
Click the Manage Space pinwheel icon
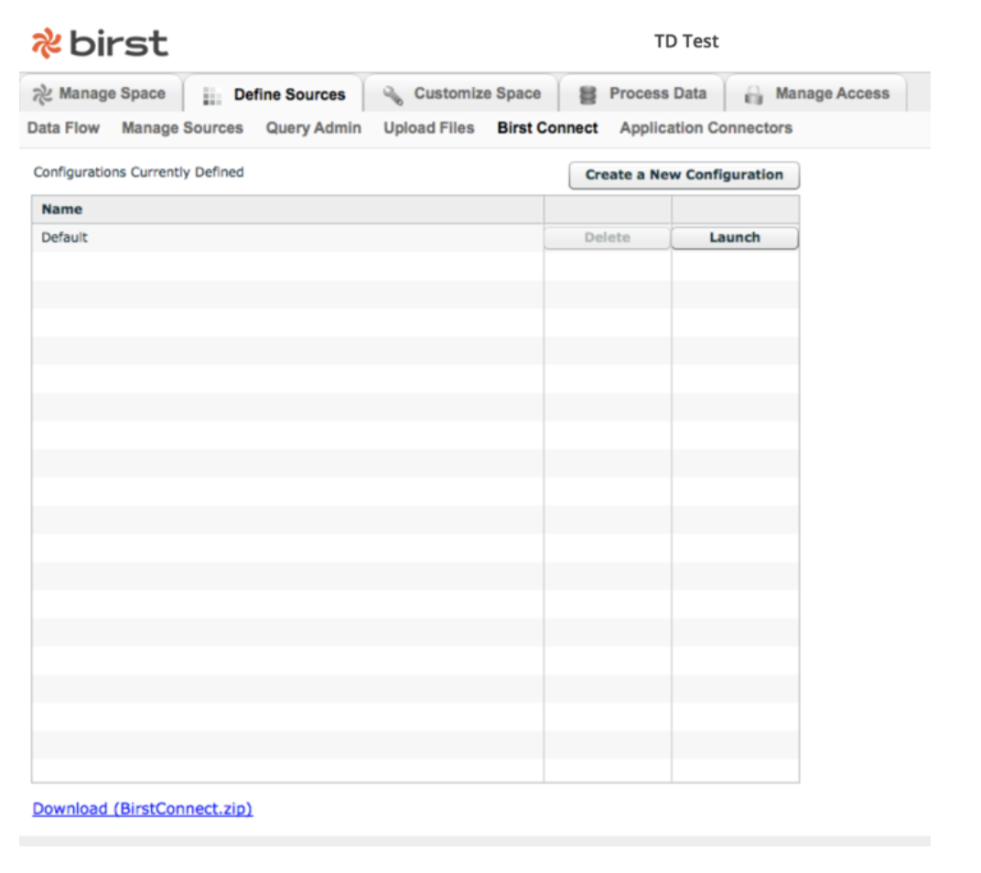pos(41,94)
